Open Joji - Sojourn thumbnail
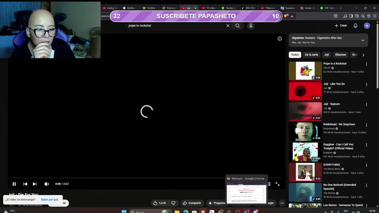This screenshot has width=379, height=213. point(305,112)
